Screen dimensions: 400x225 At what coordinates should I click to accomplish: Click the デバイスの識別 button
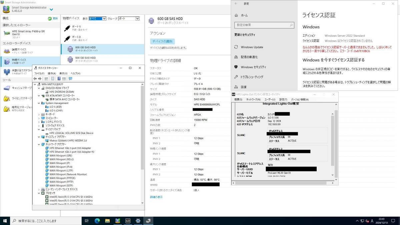[162, 41]
